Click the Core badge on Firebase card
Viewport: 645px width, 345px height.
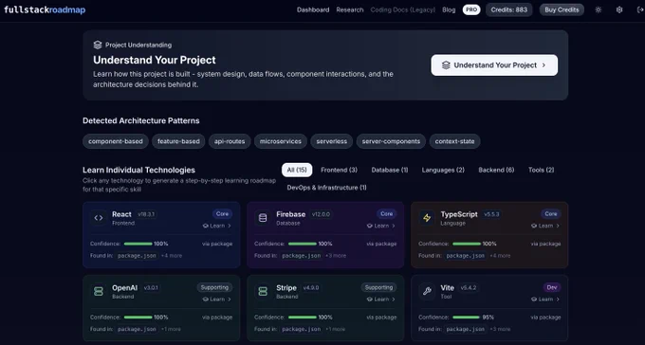(386, 214)
